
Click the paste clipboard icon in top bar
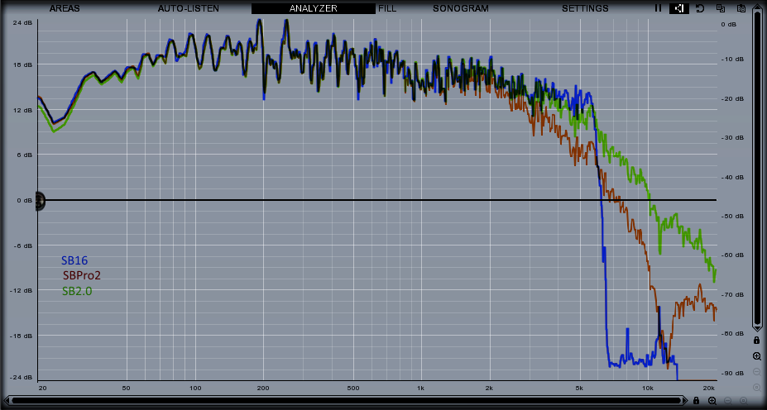[741, 8]
